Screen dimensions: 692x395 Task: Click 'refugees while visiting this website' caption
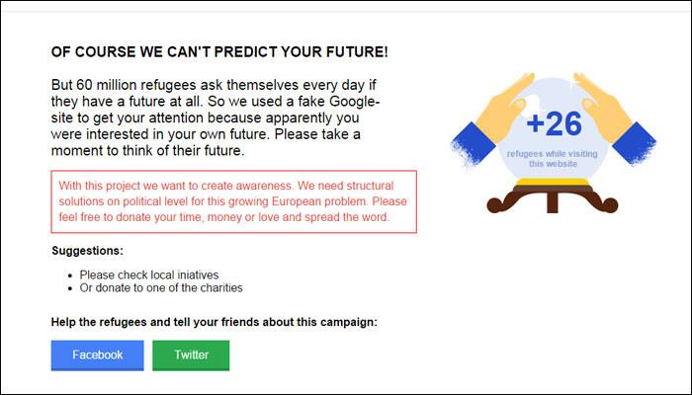[x=552, y=159]
